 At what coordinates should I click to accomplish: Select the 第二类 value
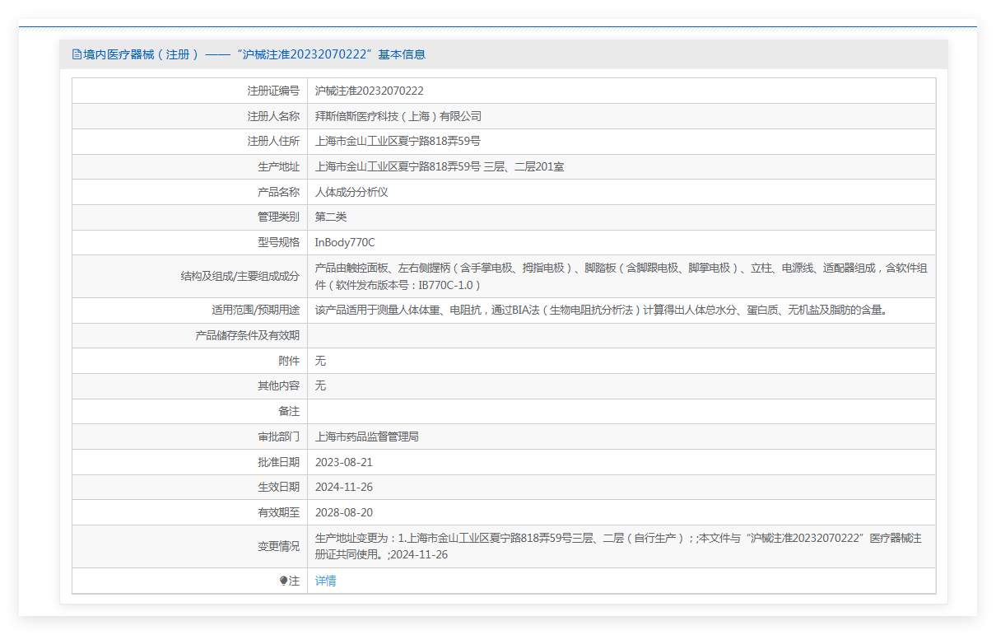(331, 217)
